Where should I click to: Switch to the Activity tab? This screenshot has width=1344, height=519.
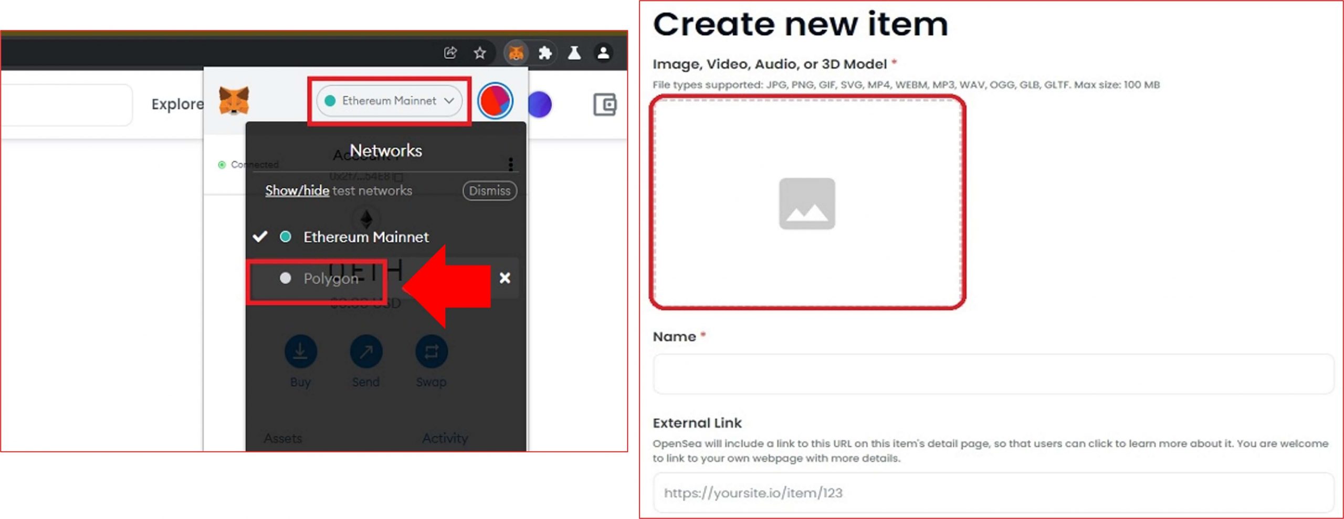click(x=445, y=438)
